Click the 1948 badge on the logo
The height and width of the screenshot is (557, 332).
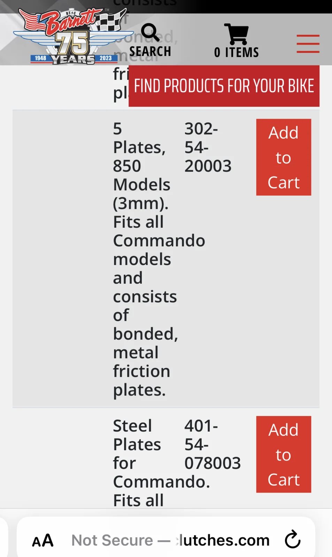tap(40, 58)
